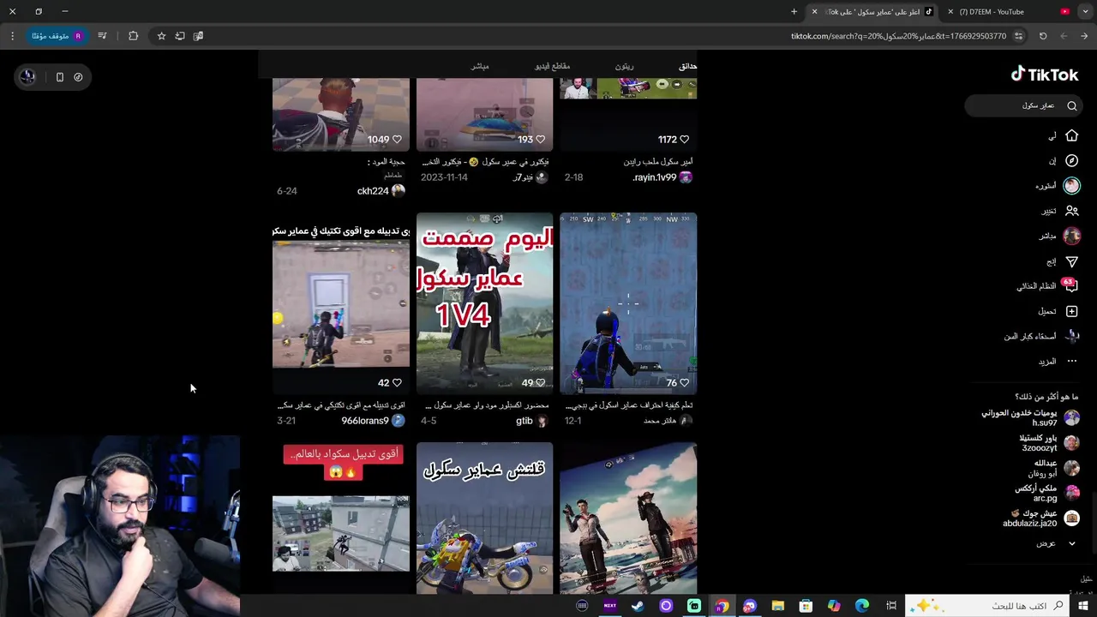Open the two-characters snowy video thumbnail
The width and height of the screenshot is (1097, 617).
coord(628,518)
